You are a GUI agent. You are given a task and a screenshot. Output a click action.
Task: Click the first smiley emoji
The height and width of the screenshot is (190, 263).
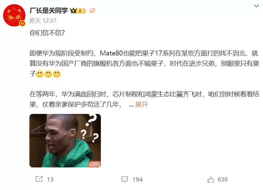click(x=40, y=74)
